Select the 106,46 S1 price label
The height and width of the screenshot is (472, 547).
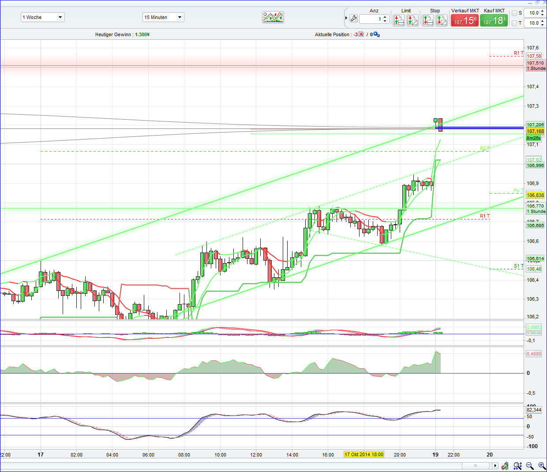tap(534, 269)
